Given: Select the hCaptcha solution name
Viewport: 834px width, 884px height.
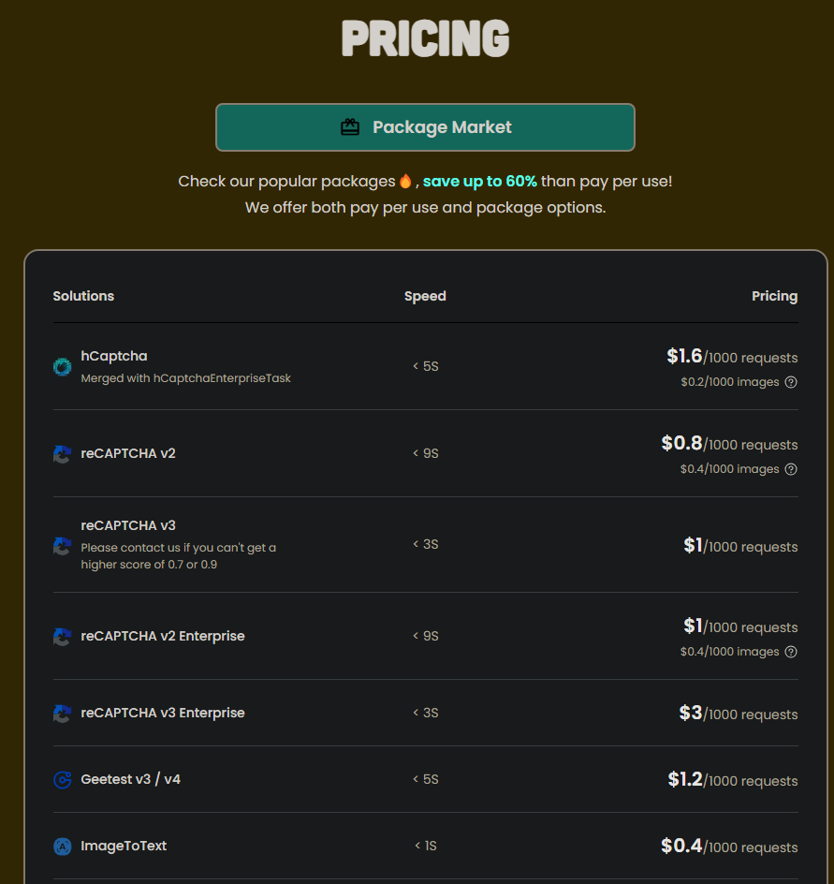Looking at the screenshot, I should (113, 356).
